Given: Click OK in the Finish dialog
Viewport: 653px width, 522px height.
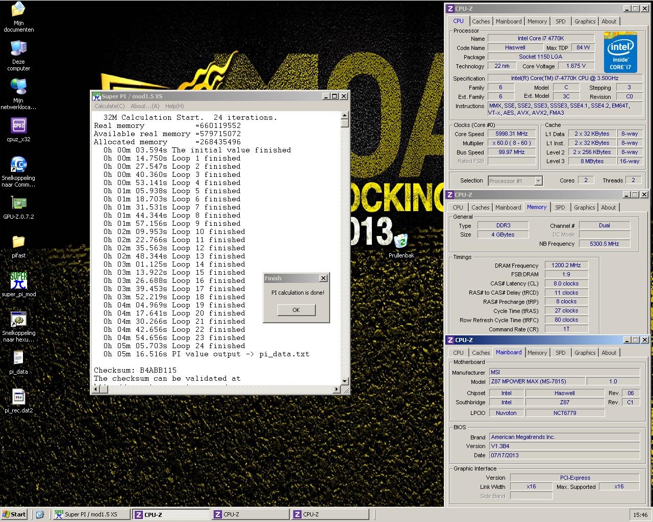Looking at the screenshot, I should pyautogui.click(x=296, y=310).
